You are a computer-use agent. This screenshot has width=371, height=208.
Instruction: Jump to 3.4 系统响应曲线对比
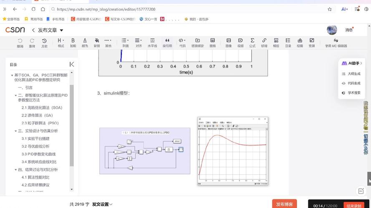(x=39, y=162)
